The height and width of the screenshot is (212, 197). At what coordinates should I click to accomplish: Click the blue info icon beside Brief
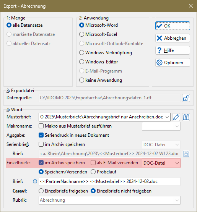35,181
